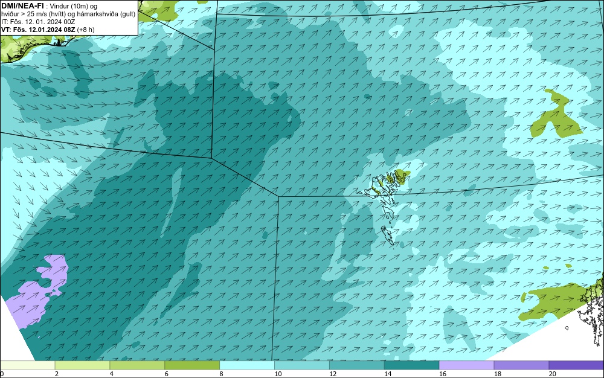Click the scale label "6"
604x378 pixels.
click(167, 374)
